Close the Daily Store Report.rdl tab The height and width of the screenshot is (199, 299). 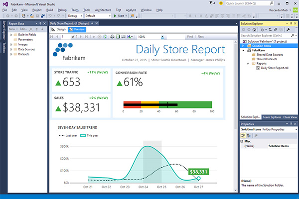pyautogui.click(x=97, y=23)
